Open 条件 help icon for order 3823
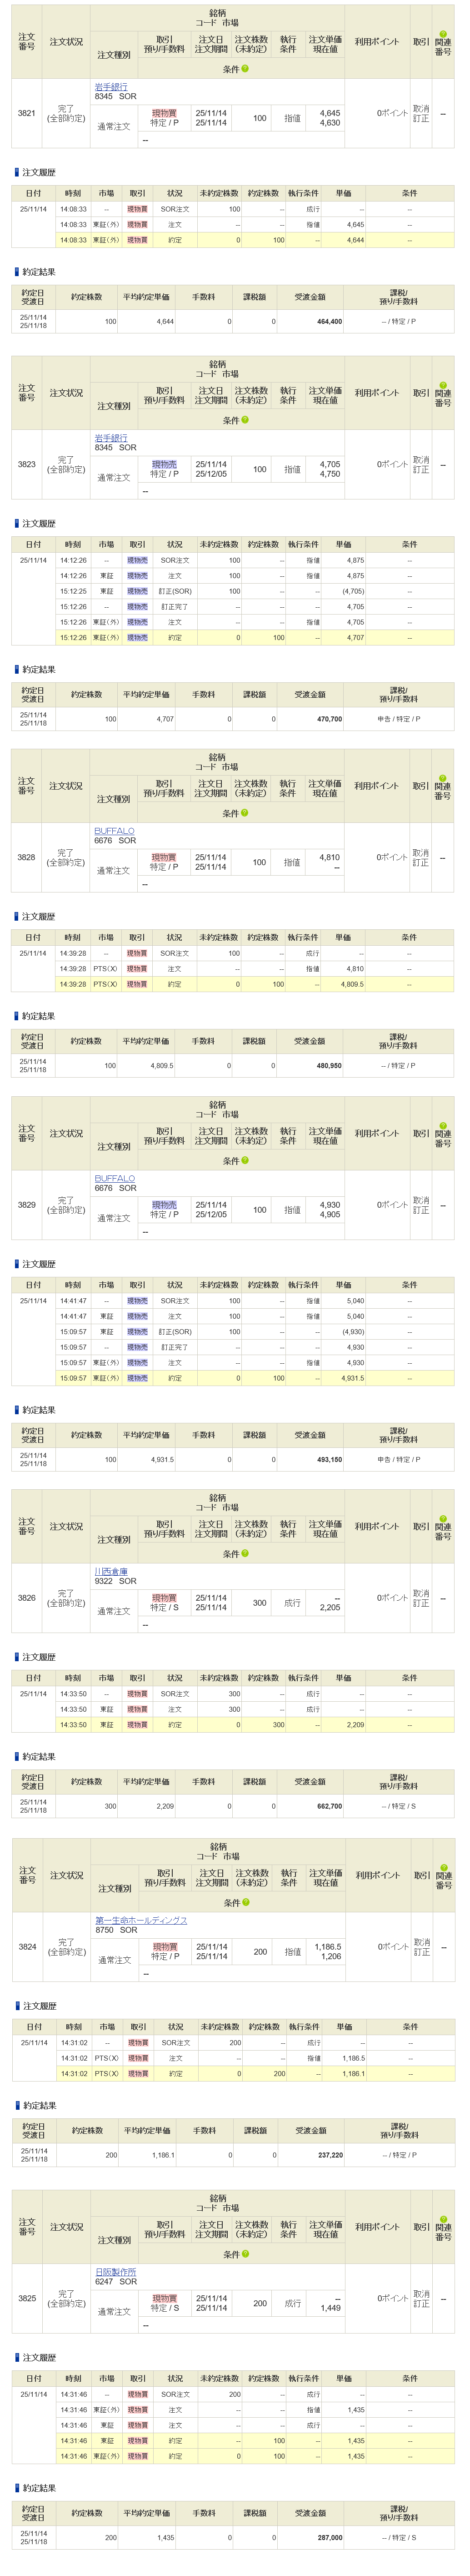The image size is (470, 2576). click(245, 420)
